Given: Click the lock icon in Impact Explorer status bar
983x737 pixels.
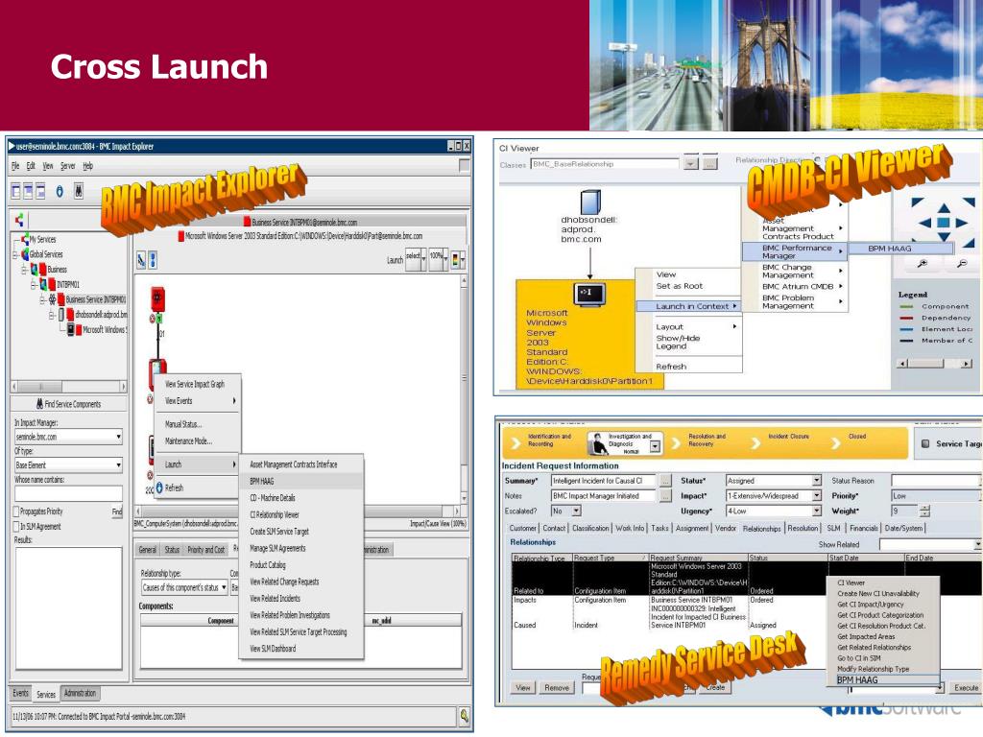Looking at the screenshot, I should [x=465, y=716].
